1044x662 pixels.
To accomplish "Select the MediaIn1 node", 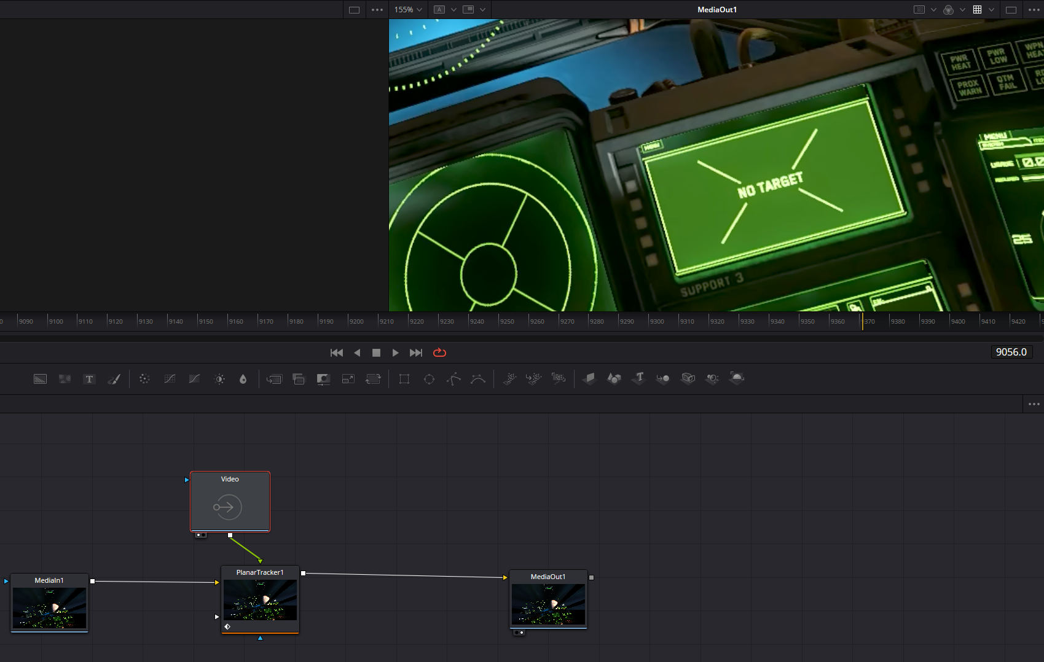I will click(x=49, y=602).
